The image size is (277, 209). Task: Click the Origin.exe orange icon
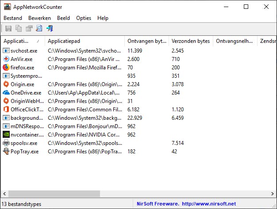(x=6, y=84)
